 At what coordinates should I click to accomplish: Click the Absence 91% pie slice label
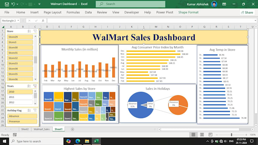pyautogui.click(x=132, y=105)
